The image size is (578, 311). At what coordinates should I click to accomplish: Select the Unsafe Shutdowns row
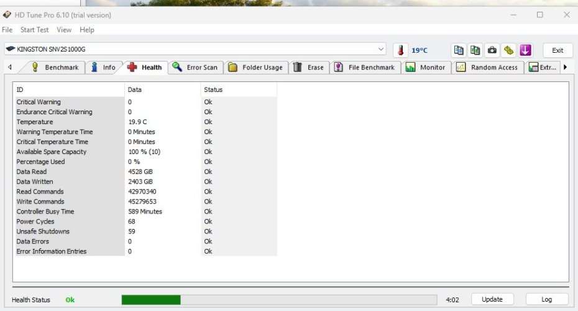[145, 231]
